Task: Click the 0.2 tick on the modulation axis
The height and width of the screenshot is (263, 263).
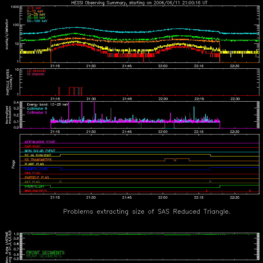Action: tap(16, 115)
